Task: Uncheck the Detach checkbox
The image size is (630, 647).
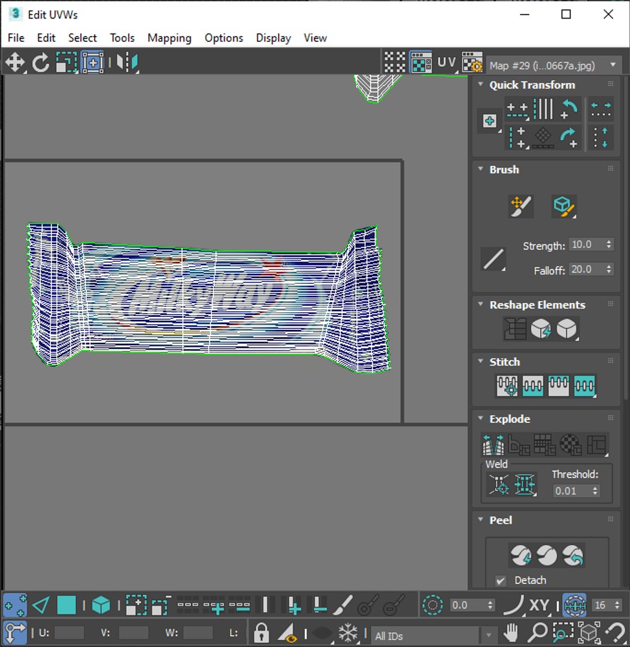Action: coord(501,581)
